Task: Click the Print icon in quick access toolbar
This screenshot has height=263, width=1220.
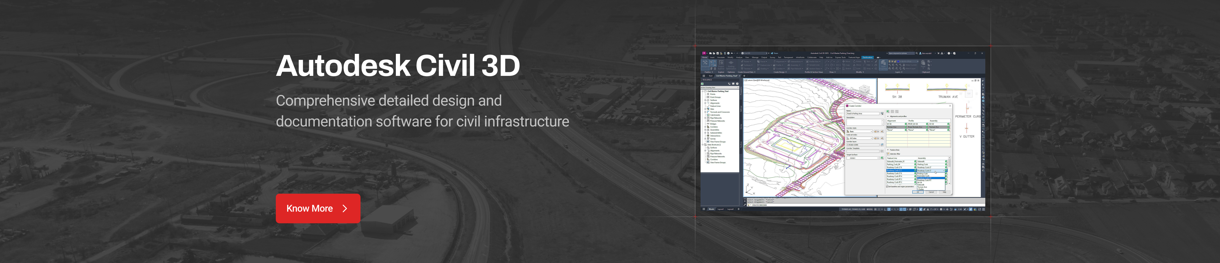Action: 729,54
